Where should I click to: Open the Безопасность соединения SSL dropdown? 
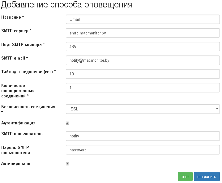tap(143, 109)
